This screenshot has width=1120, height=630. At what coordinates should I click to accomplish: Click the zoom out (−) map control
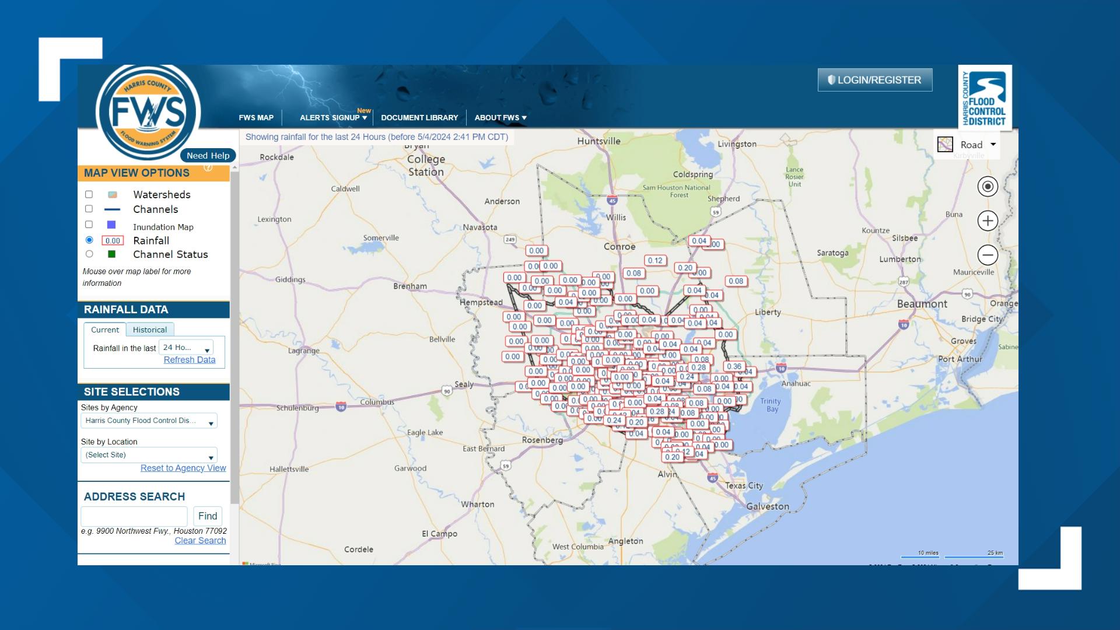tap(987, 255)
